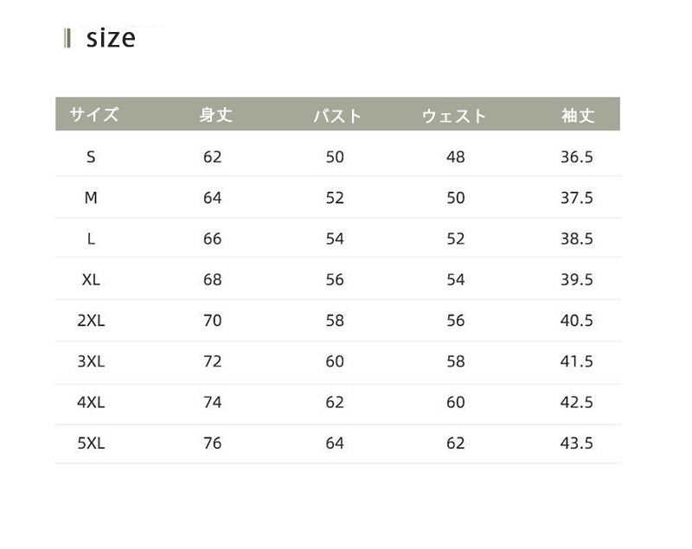Click the 身丈 column header
Screen dimensions: 692x549
coord(215,115)
